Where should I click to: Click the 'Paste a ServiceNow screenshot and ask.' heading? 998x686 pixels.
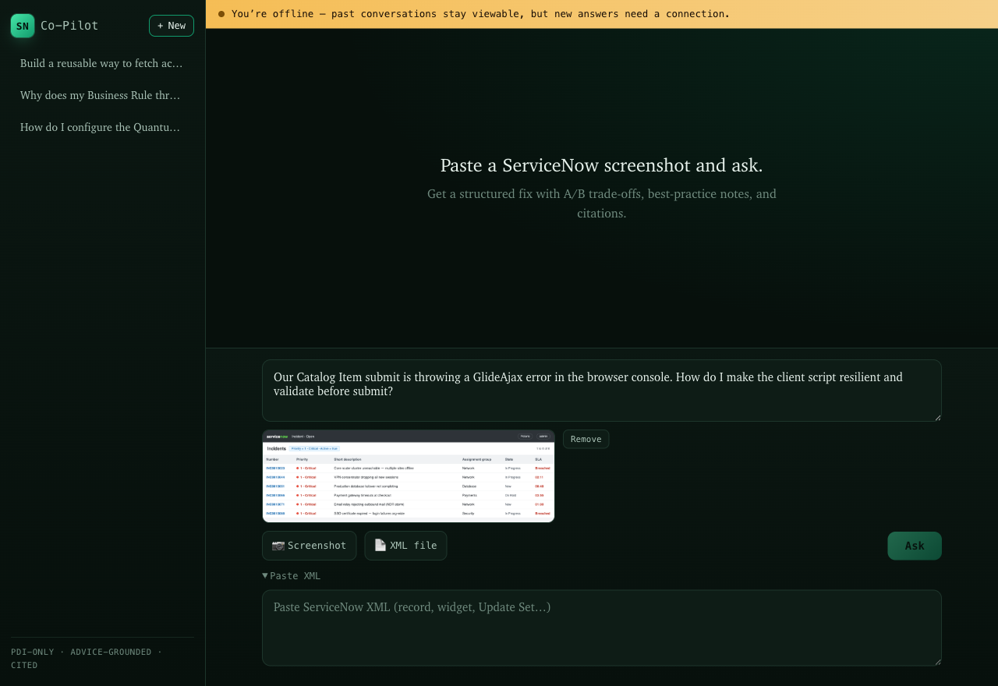602,165
